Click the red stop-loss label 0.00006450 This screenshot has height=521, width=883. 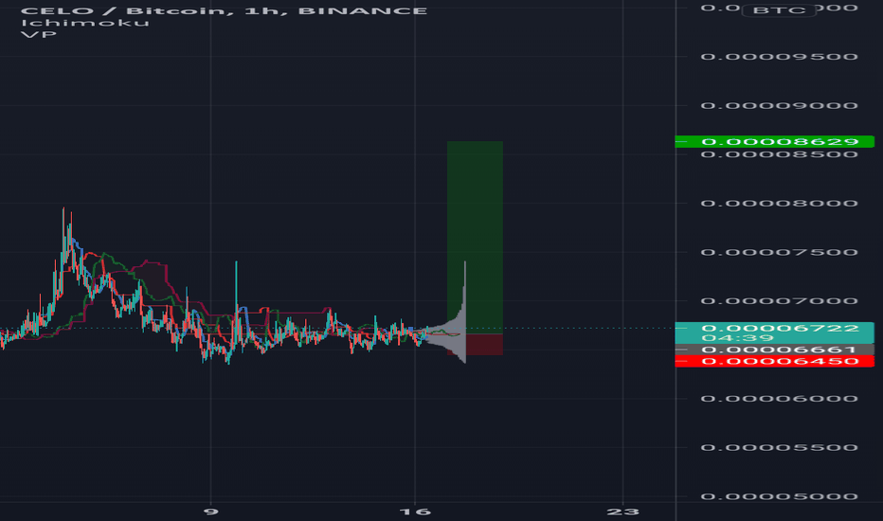775,361
